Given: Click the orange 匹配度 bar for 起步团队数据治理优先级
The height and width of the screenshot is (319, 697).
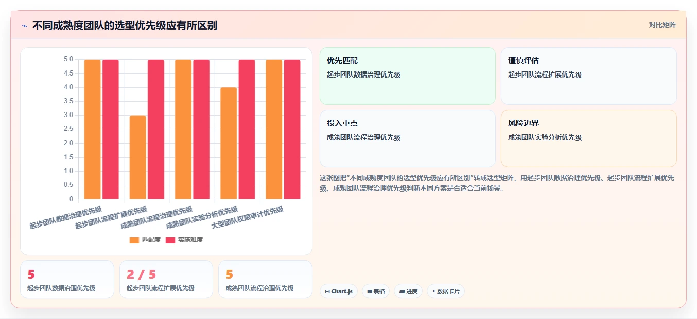Looking at the screenshot, I should click(93, 129).
